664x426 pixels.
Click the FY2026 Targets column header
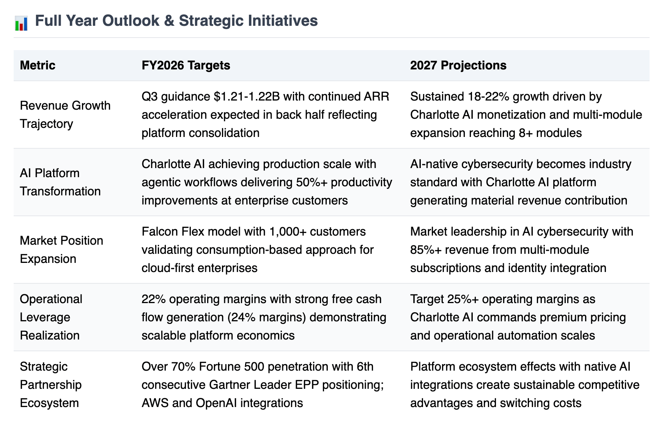click(186, 65)
